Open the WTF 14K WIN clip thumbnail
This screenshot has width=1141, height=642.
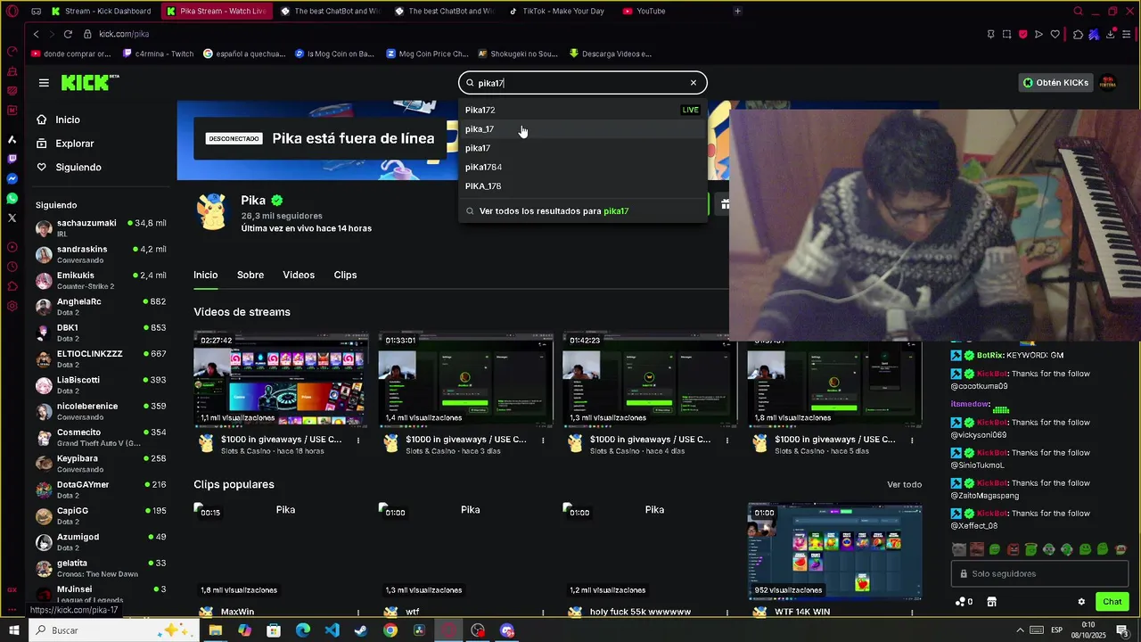834,551
